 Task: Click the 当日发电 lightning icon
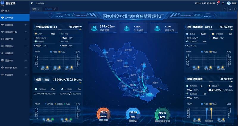click(126, 28)
